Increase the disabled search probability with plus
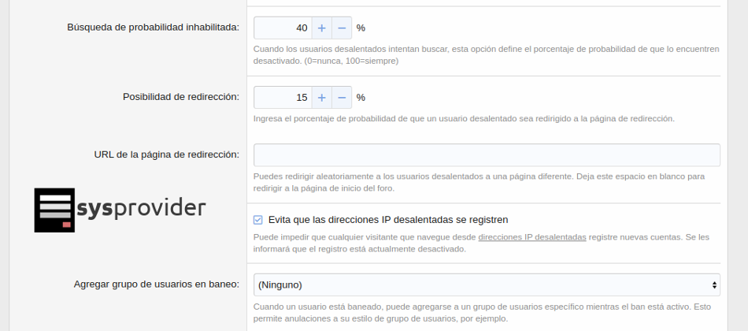The width and height of the screenshot is (748, 331). click(x=321, y=28)
